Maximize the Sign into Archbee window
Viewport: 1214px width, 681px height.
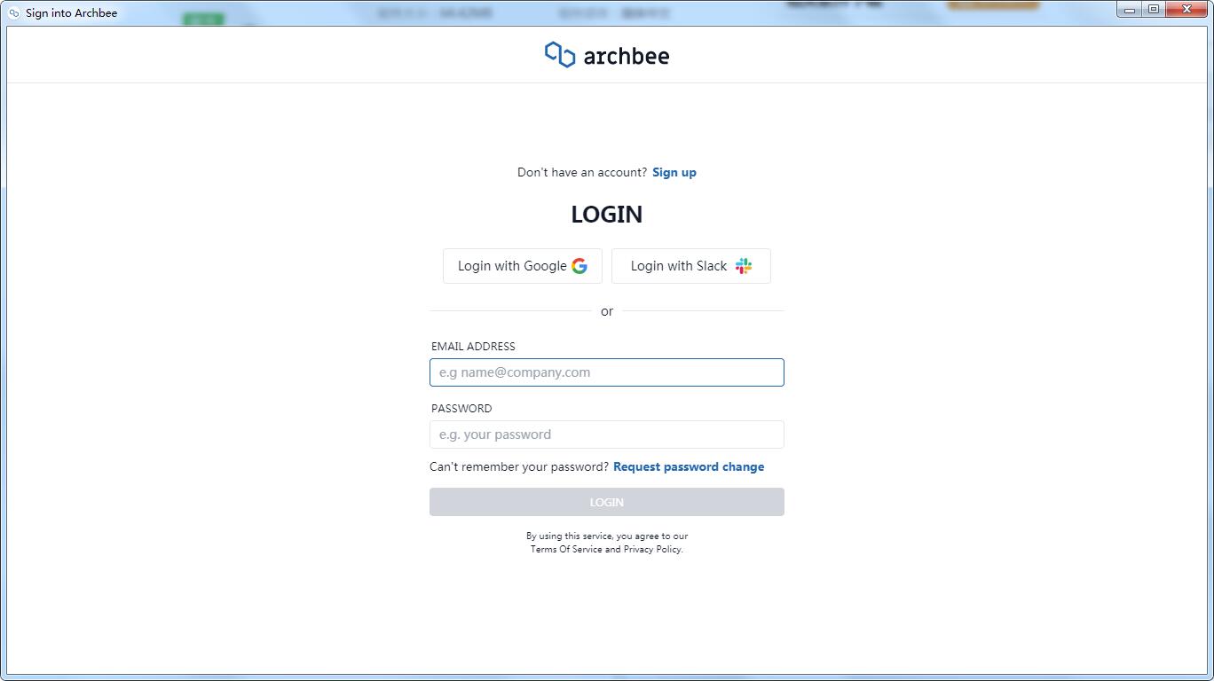click(x=1153, y=10)
